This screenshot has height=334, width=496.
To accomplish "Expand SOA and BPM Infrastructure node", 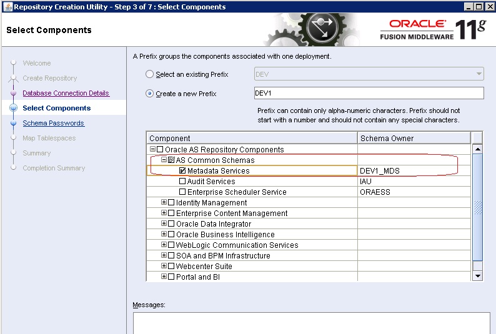I will point(164,255).
